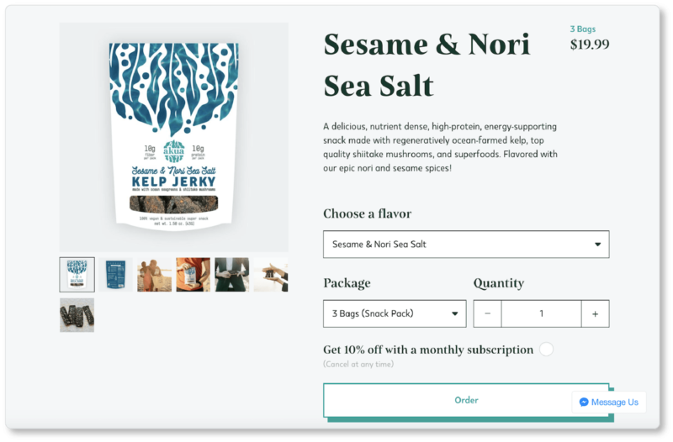View the orange shirt holding bag thumbnail
Screen dimensions: 673x442
(193, 275)
